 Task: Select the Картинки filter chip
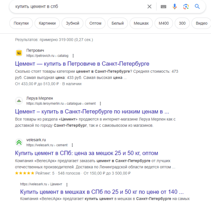[x=47, y=23]
